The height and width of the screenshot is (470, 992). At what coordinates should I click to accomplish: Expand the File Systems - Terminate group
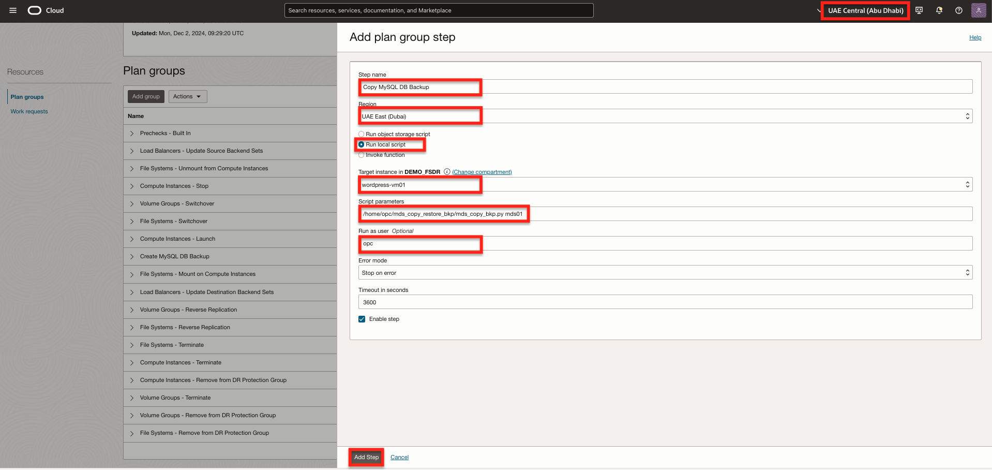(132, 345)
